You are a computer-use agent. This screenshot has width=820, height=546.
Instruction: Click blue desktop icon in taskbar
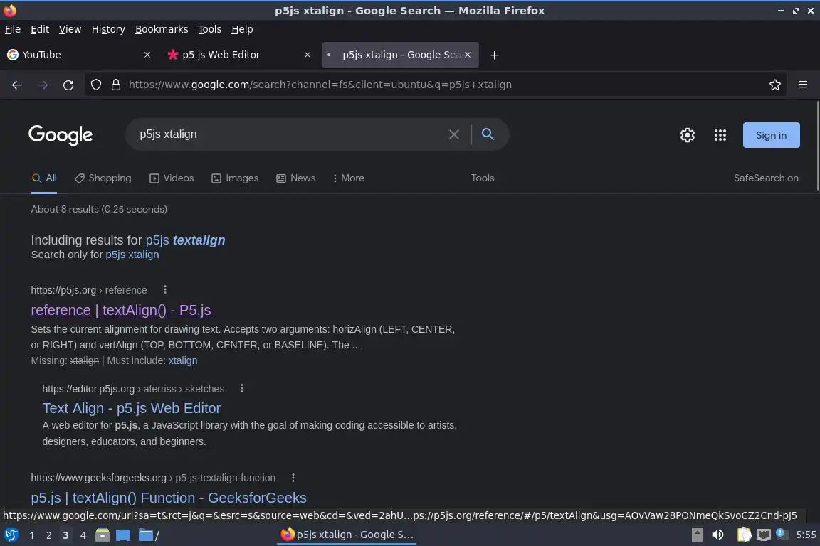click(x=123, y=535)
